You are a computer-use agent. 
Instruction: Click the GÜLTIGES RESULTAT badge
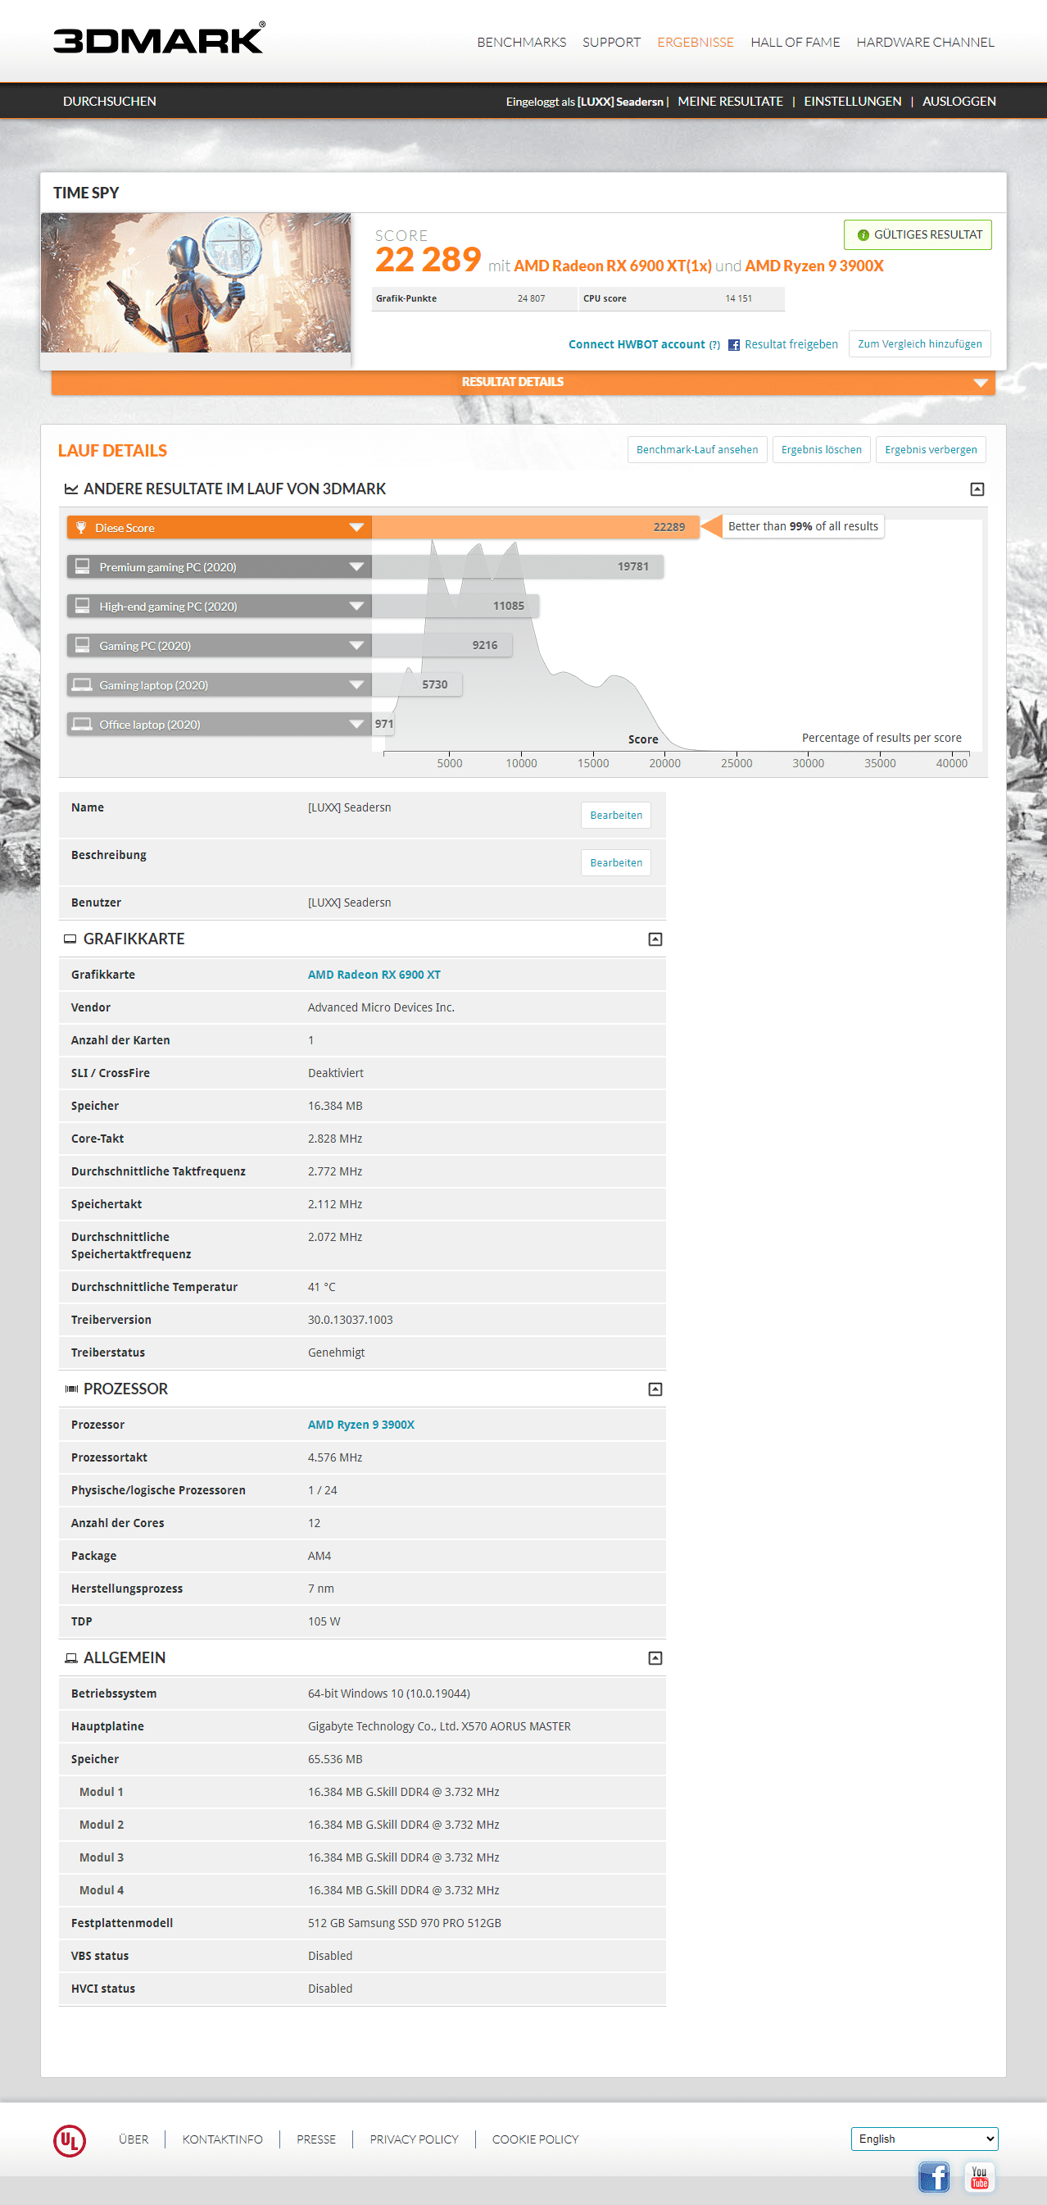(x=917, y=234)
